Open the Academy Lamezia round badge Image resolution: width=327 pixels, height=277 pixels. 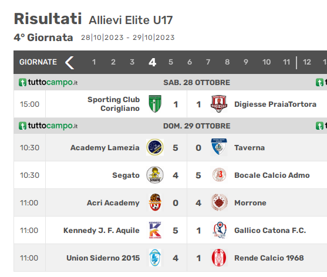click(155, 147)
